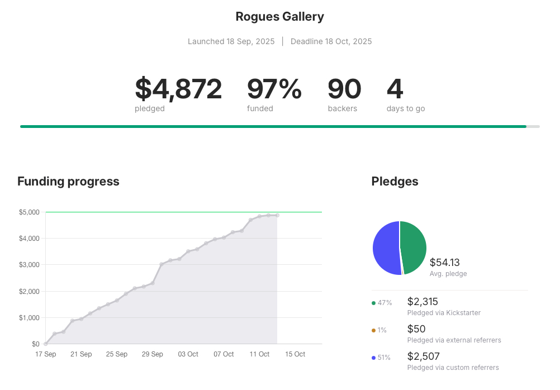Click the first data point at $0 on the chart

[x=46, y=344]
